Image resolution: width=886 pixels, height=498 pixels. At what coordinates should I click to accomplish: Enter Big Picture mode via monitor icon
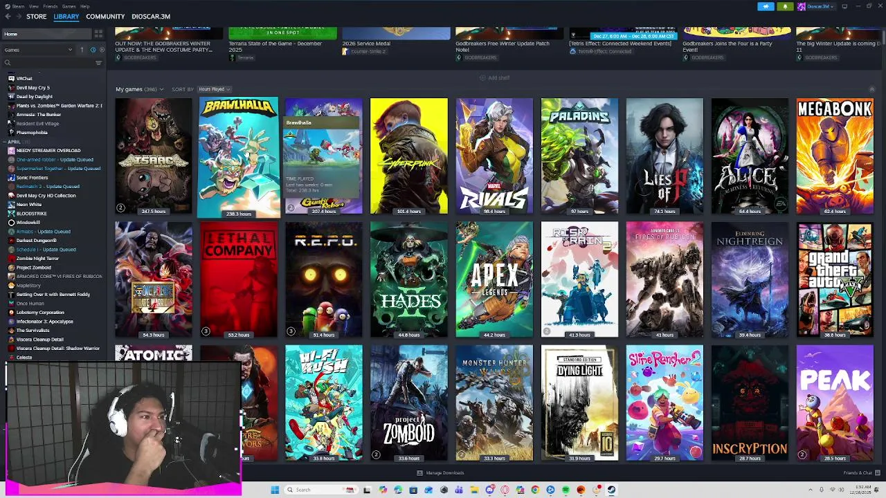click(x=844, y=6)
